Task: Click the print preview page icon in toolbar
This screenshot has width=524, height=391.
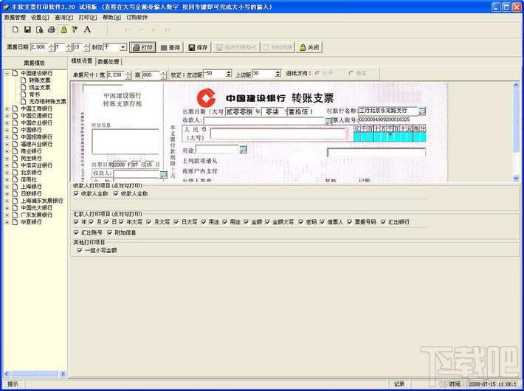Action: [39, 30]
